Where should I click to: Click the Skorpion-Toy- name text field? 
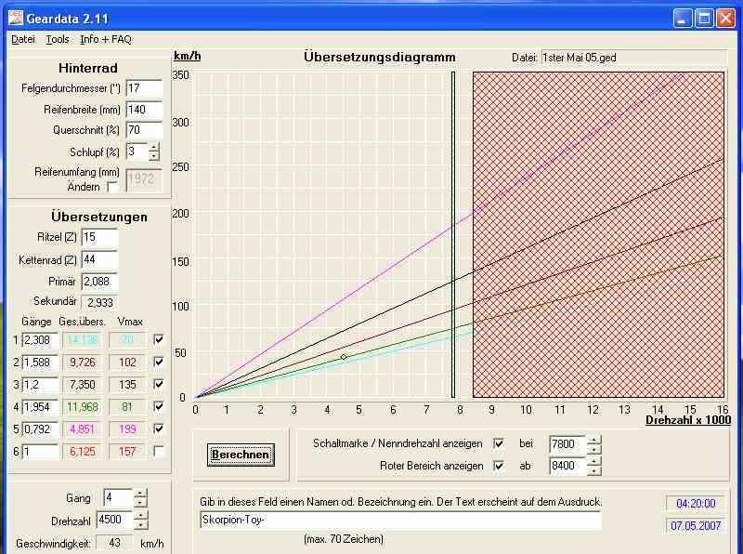pos(400,520)
